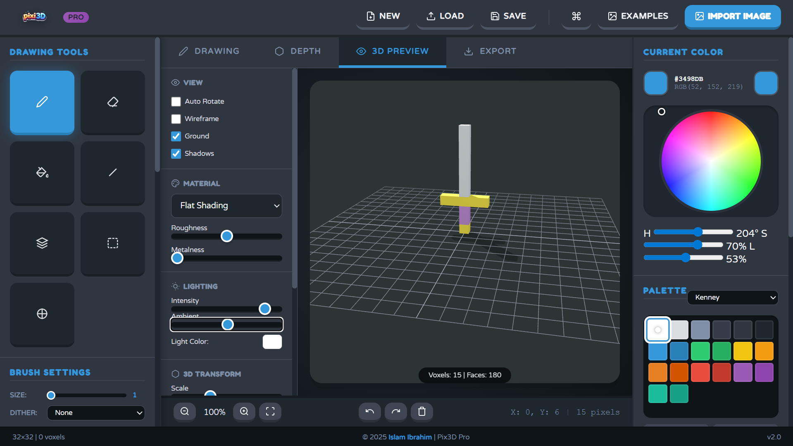Click the Metalness slider handle

click(177, 258)
